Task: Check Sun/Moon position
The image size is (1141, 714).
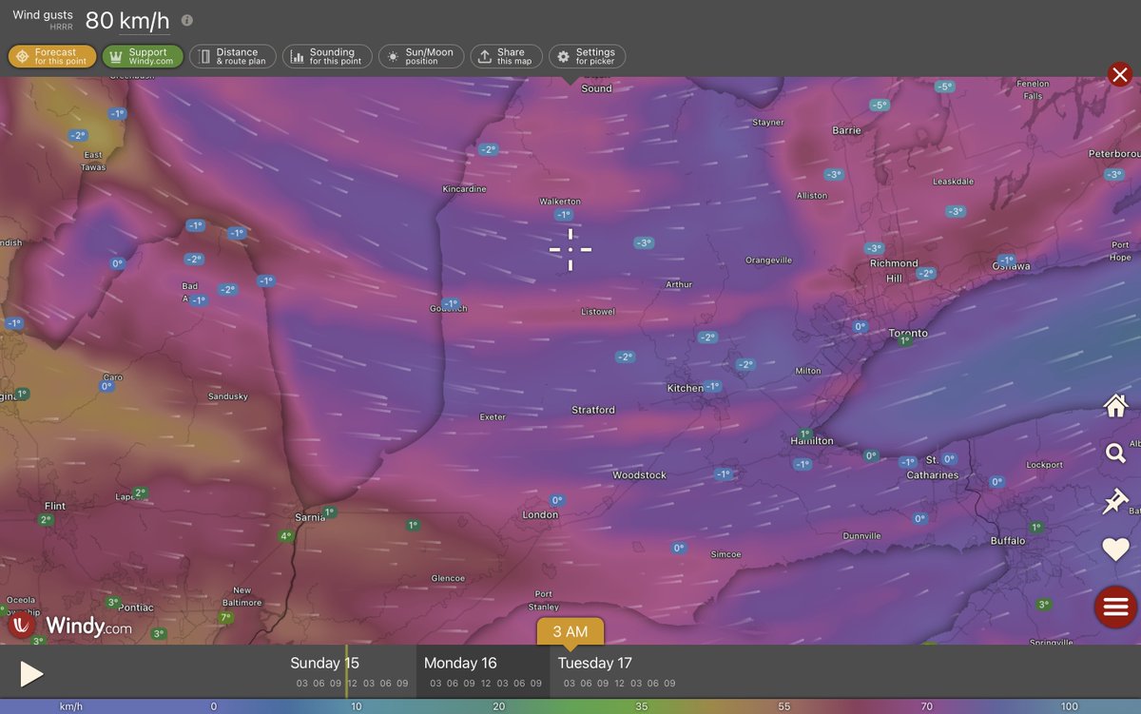Action: [x=420, y=55]
